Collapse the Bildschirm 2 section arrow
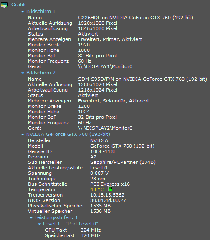This screenshot has width=210, height=240. 23,73
